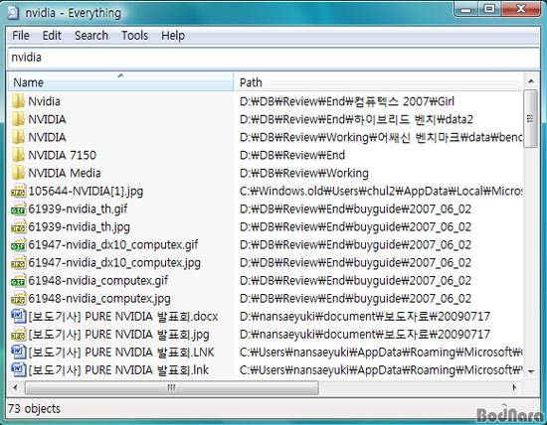Click the JPG icon of 105644-NVIDIA[1].jpg
This screenshot has height=425, width=547.
[x=18, y=191]
